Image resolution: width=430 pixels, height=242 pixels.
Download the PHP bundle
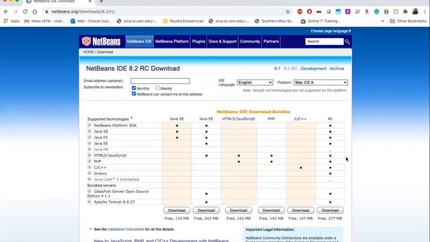click(x=271, y=210)
